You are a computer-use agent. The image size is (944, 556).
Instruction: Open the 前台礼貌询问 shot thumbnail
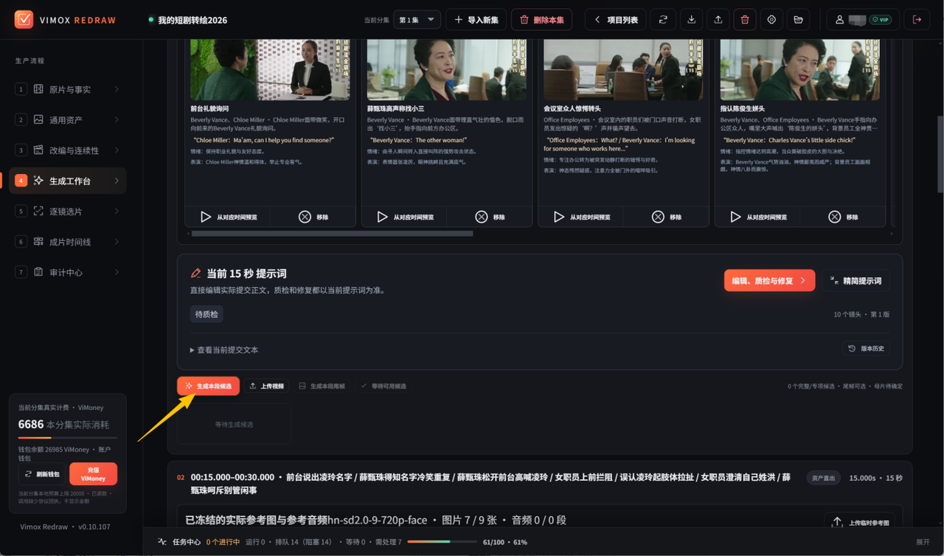270,69
